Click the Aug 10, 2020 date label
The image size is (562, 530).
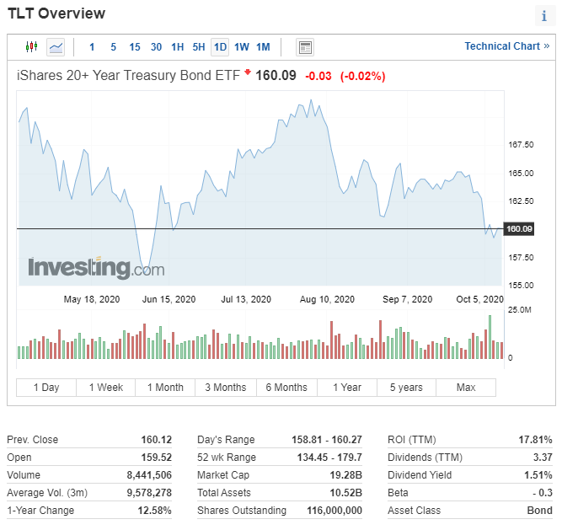(327, 299)
